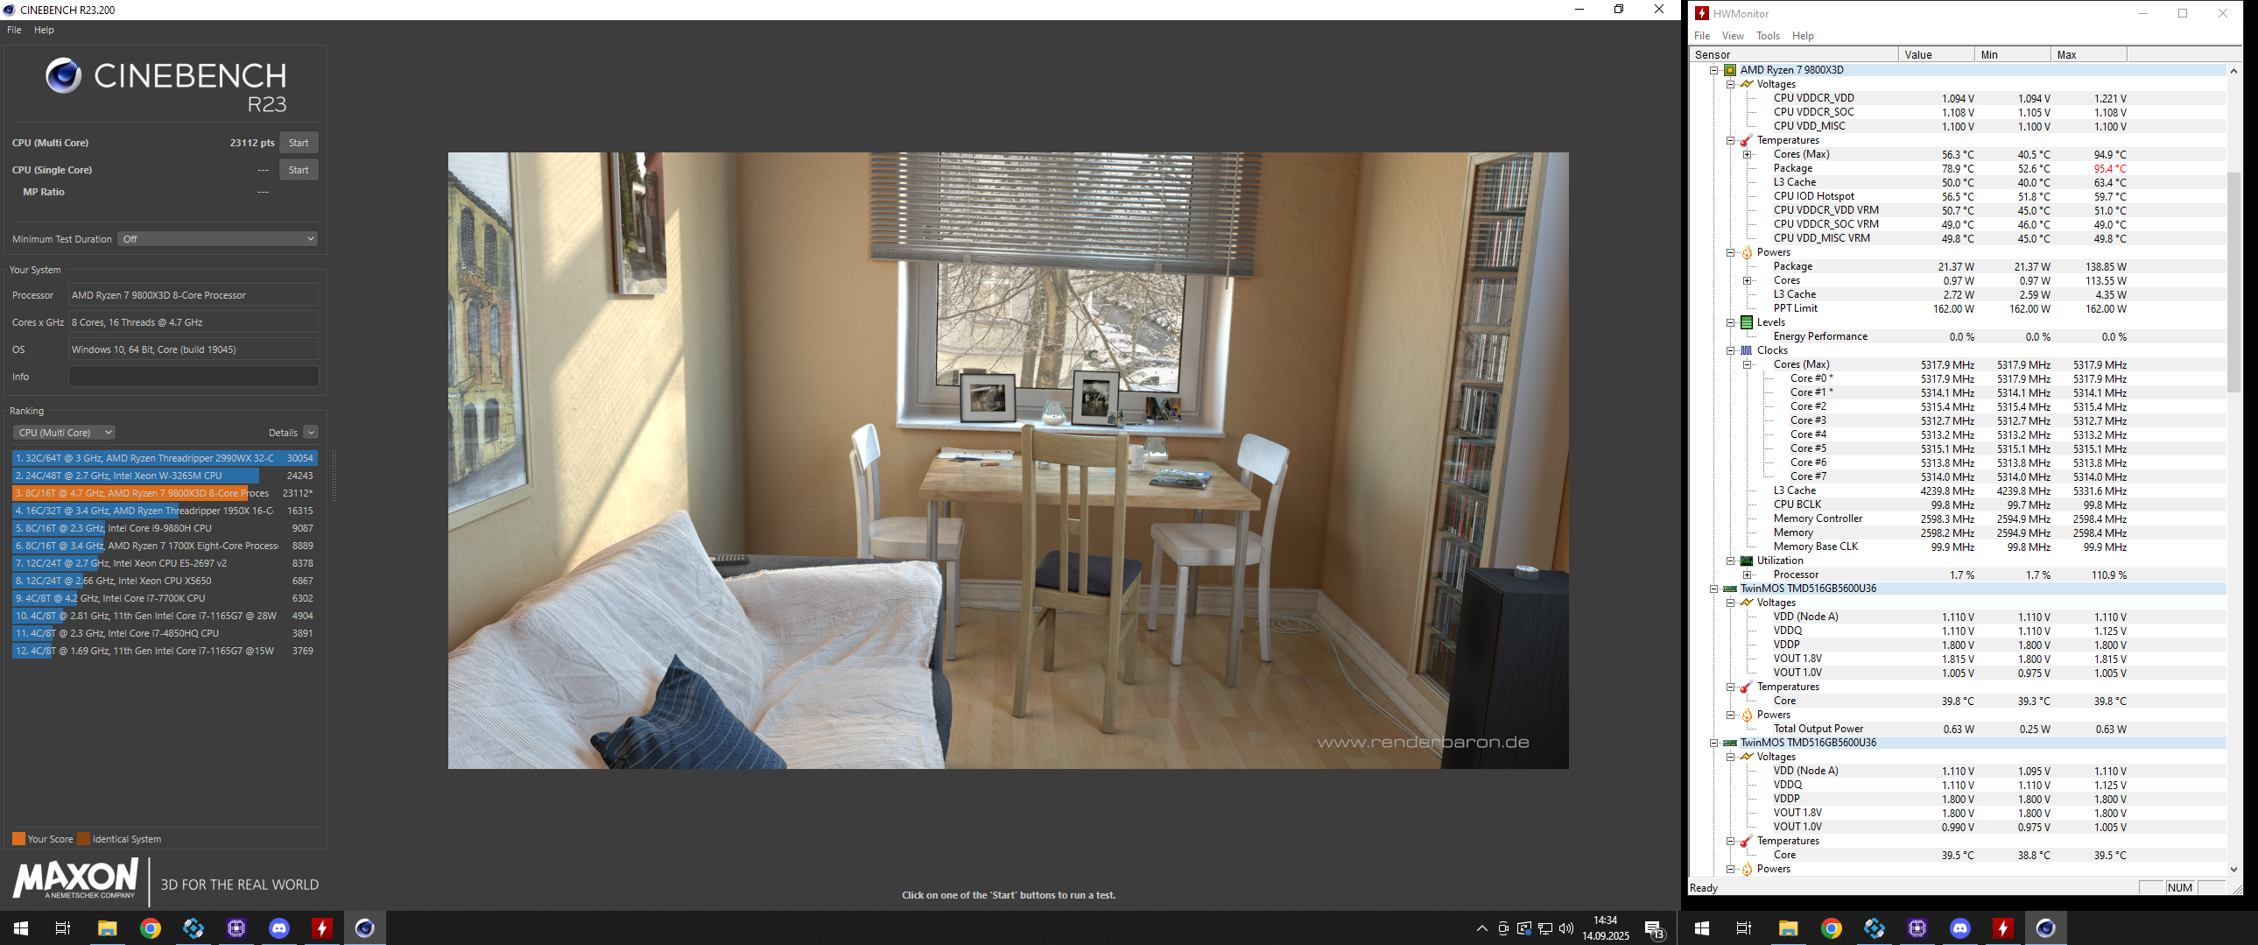Screen dimensions: 2258x945
Task: Select the Memory Base CLK row
Action: pos(1958,547)
